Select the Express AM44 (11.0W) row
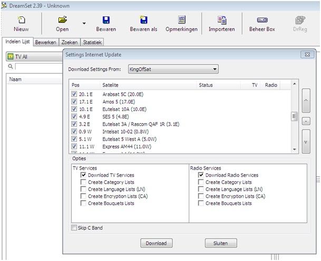The width and height of the screenshot is (321, 261). tap(180, 146)
